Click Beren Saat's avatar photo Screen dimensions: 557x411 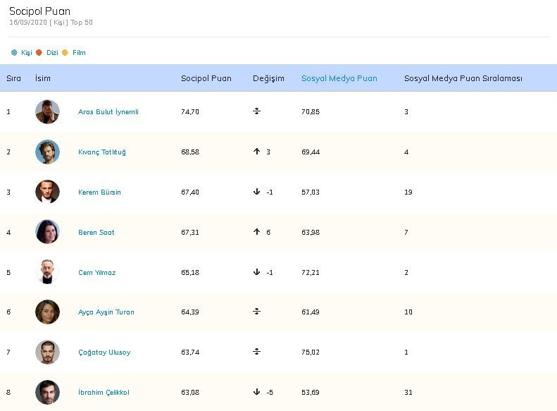47,232
